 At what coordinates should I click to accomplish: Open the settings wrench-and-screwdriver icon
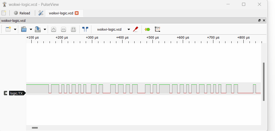[x=41, y=13]
